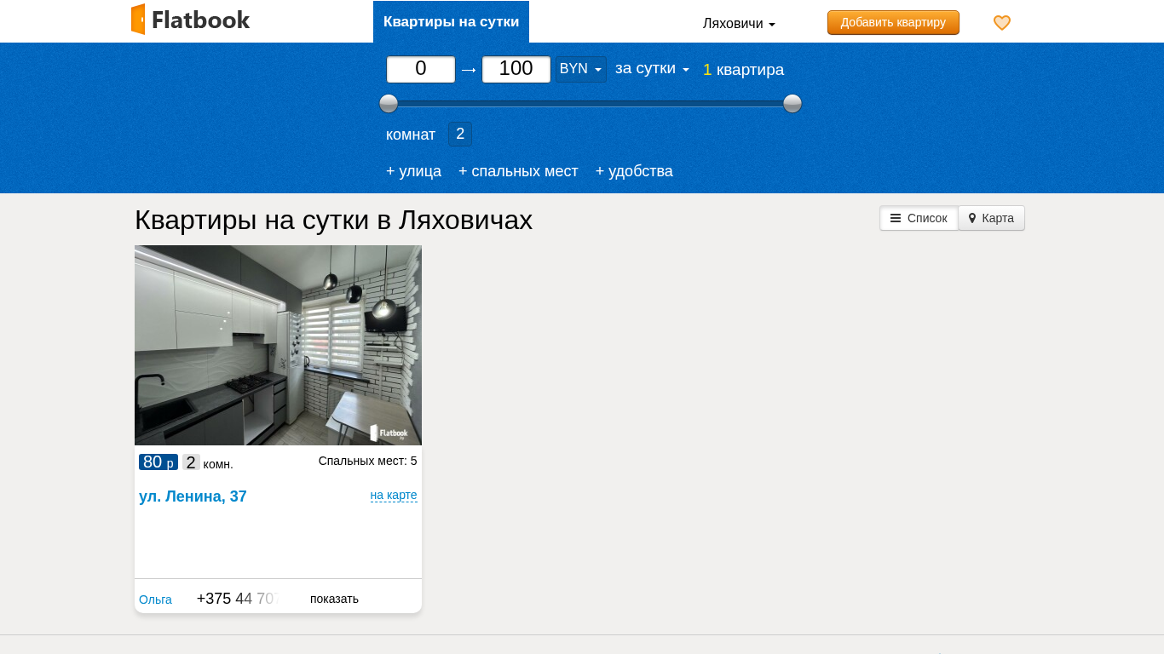Click the left price slider handle
Screen dimensions: 1164x654
pos(389,104)
